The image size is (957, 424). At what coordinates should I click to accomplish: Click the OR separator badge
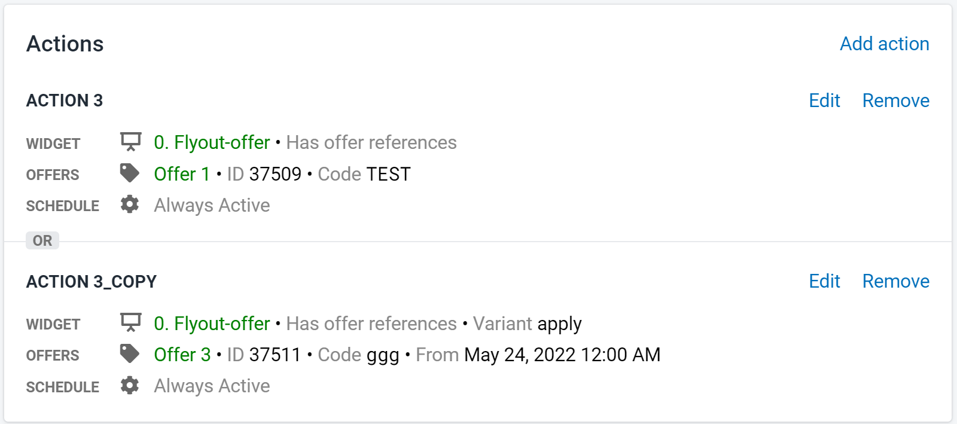click(x=42, y=240)
